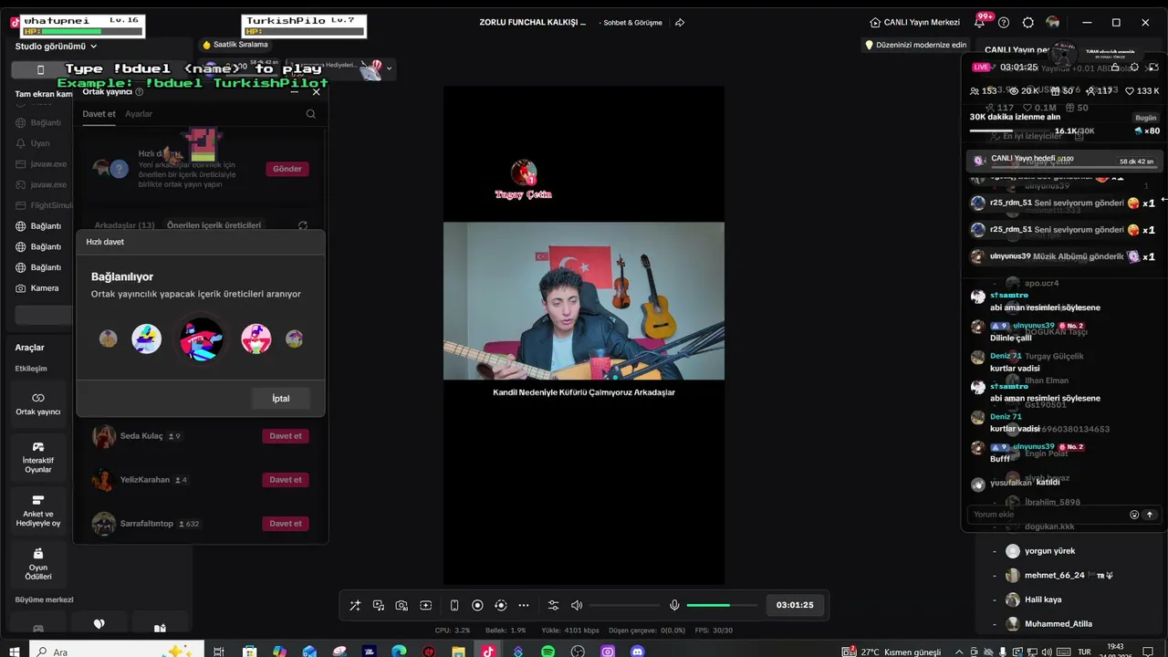Open the İnteraktif Oyunlar tool
This screenshot has width=1168, height=657.
click(38, 457)
